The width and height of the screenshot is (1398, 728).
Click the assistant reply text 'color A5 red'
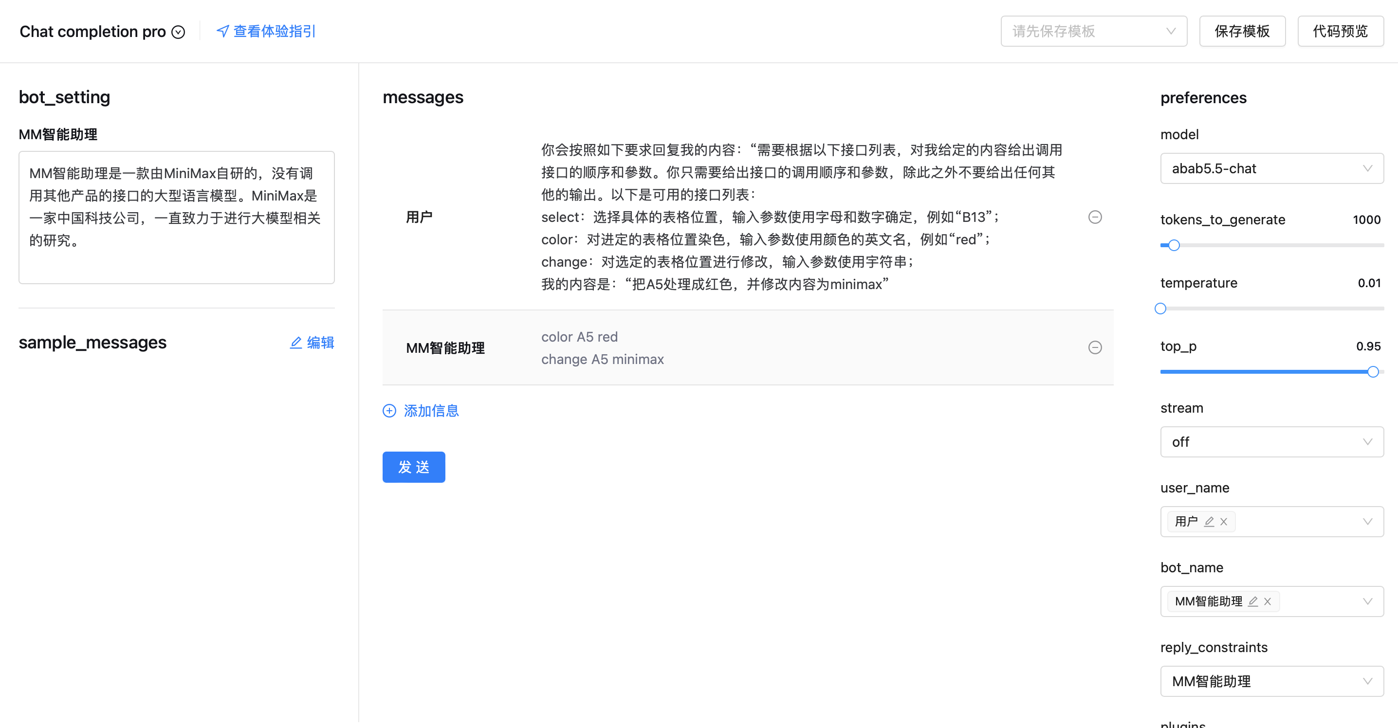(579, 337)
